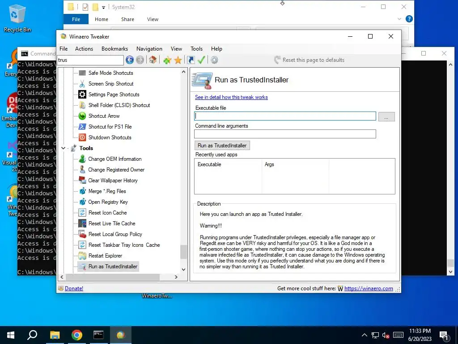This screenshot has width=458, height=344.
Task: Click the browse "..." button for executable
Action: coord(386,117)
